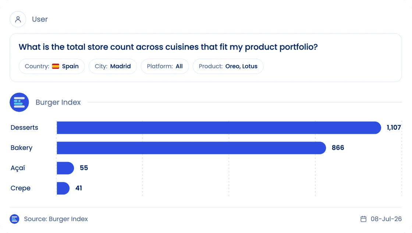The width and height of the screenshot is (412, 233).
Task: Click the store count question text
Action: (x=168, y=47)
